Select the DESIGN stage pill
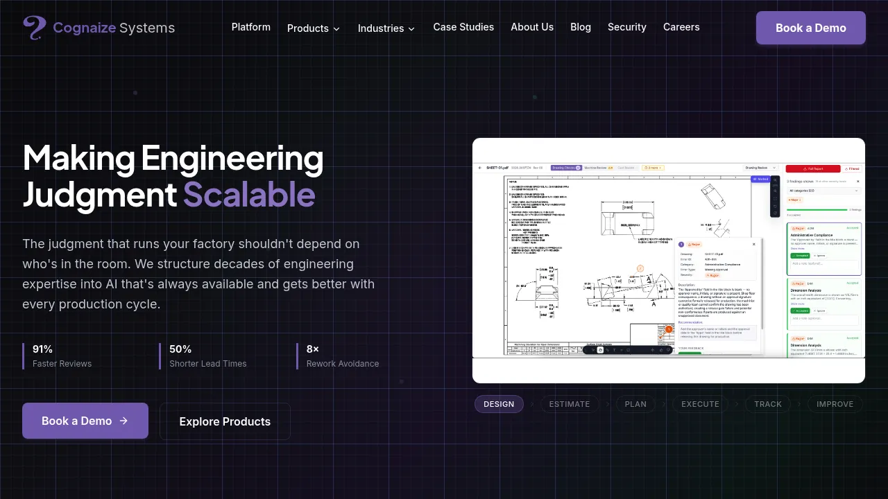The image size is (888, 499). (x=499, y=404)
